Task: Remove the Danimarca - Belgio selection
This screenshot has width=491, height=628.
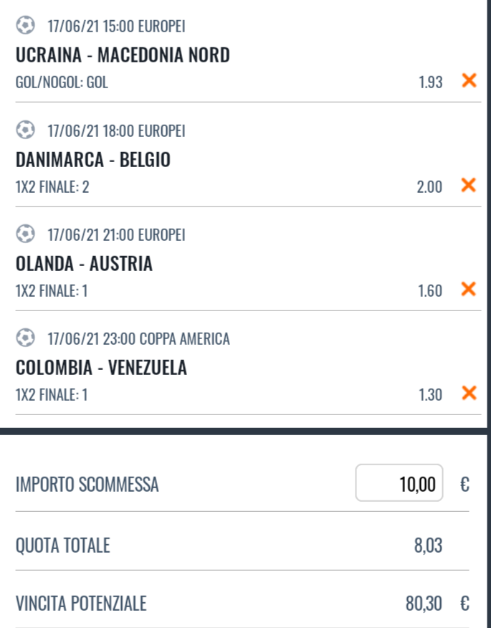Action: (x=469, y=186)
